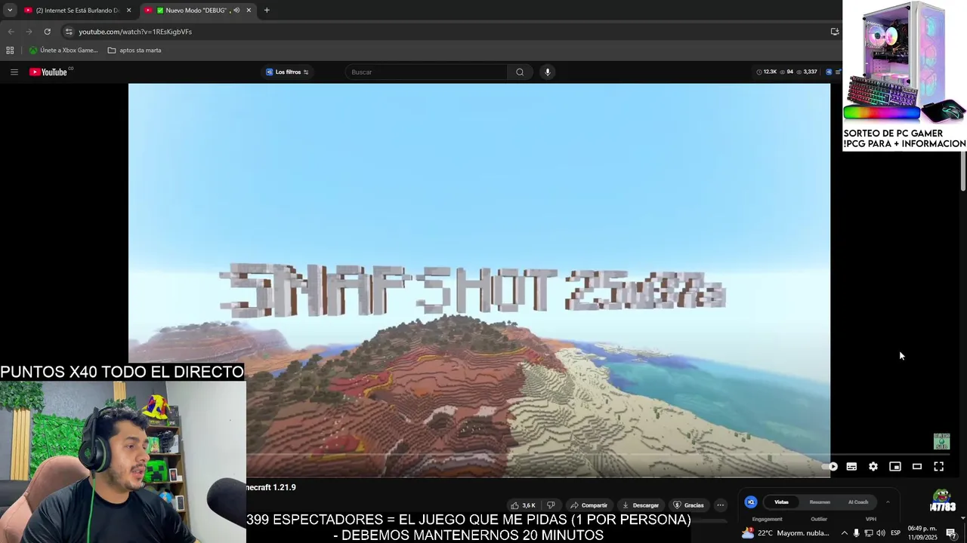Select the Resumen tab
Screen dimensions: 967x543
pyautogui.click(x=820, y=502)
